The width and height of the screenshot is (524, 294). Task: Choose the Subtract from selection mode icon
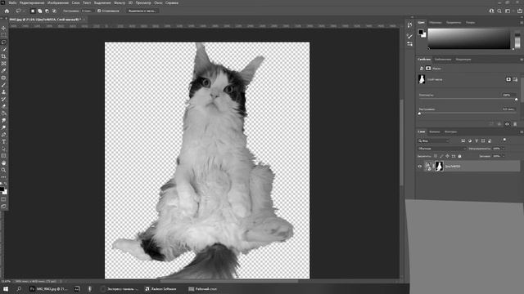point(47,11)
